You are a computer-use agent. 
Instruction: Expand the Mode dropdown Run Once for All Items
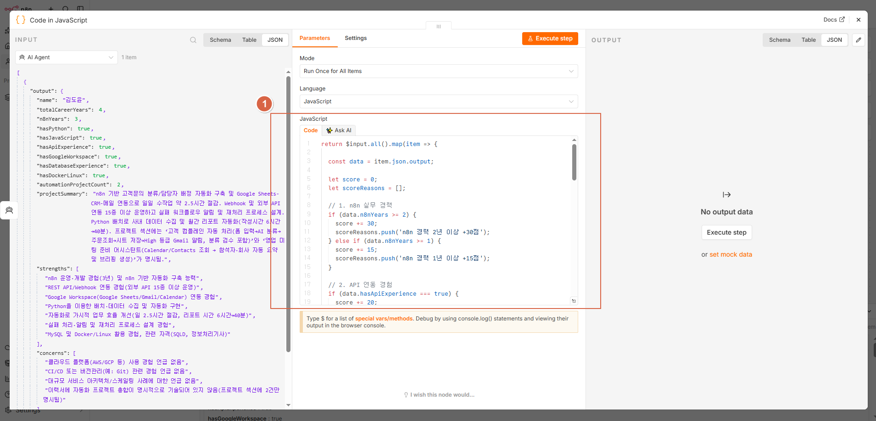(439, 71)
